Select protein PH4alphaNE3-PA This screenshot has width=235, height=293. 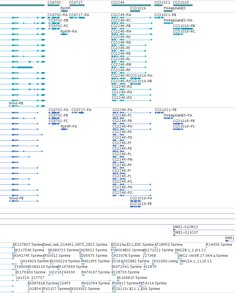click(178, 115)
